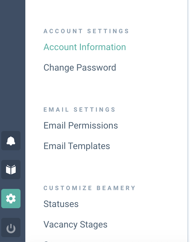The width and height of the screenshot is (190, 242).
Task: Click the power icon to log out
Action: click(11, 228)
